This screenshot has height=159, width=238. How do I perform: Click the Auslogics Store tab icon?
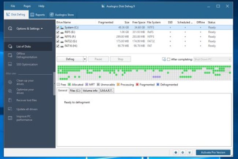click(52, 15)
